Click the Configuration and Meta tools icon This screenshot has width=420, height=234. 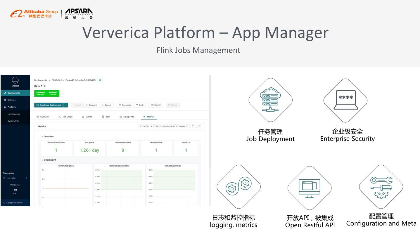pos(381,188)
